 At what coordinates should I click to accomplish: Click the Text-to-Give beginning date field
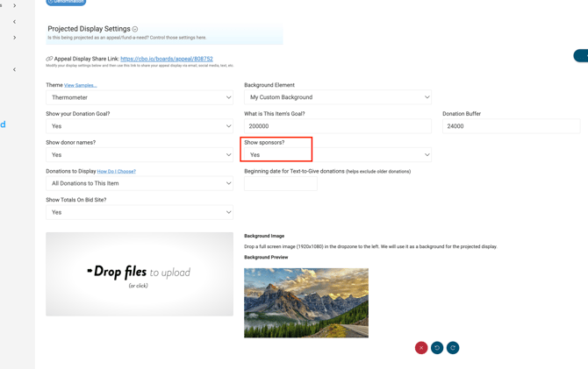click(281, 184)
